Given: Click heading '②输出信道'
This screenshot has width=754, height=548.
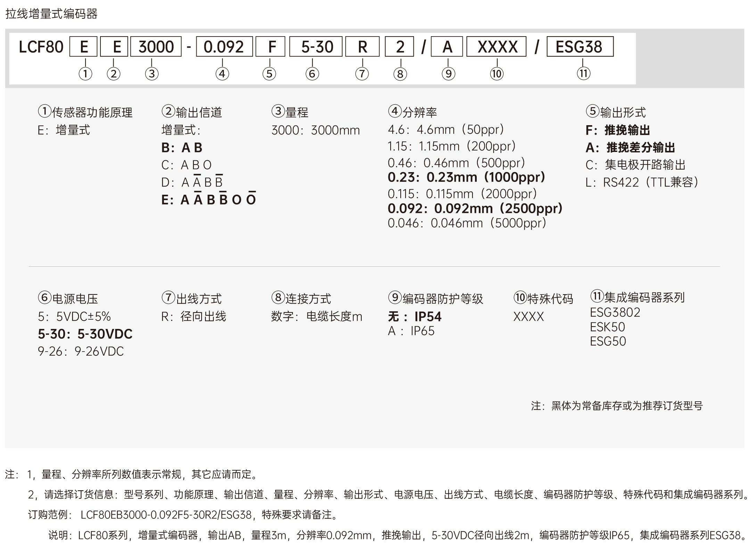Looking at the screenshot, I should [x=192, y=112].
